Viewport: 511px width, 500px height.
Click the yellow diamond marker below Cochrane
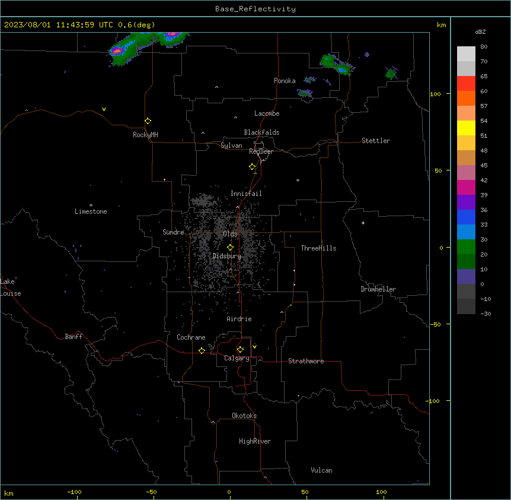[202, 350]
